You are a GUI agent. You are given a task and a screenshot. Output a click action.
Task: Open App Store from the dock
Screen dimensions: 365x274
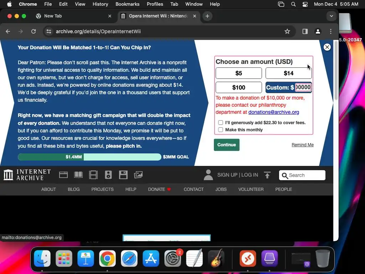151,259
